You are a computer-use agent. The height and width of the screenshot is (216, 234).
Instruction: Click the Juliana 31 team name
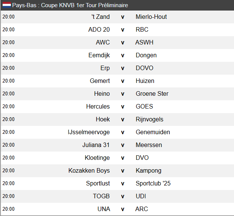tap(96, 145)
